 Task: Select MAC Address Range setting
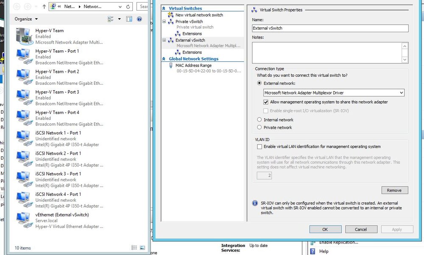click(x=193, y=65)
